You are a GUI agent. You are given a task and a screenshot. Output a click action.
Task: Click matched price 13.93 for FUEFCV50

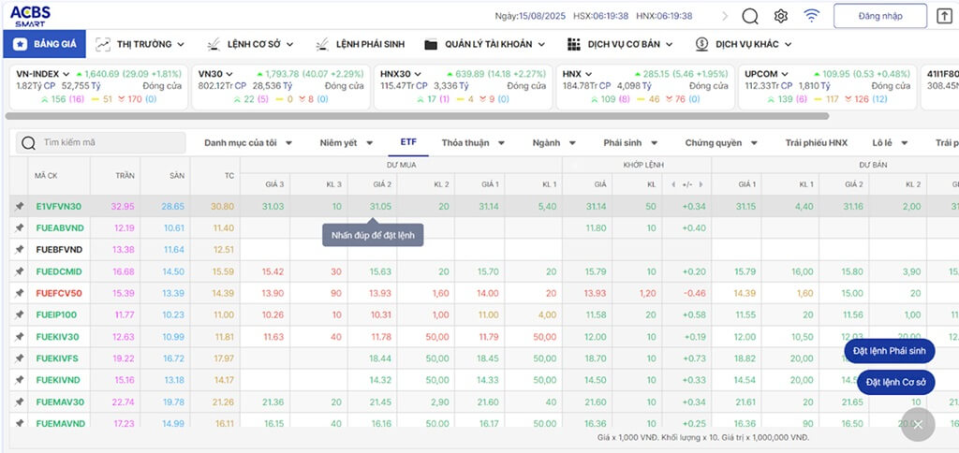[595, 293]
